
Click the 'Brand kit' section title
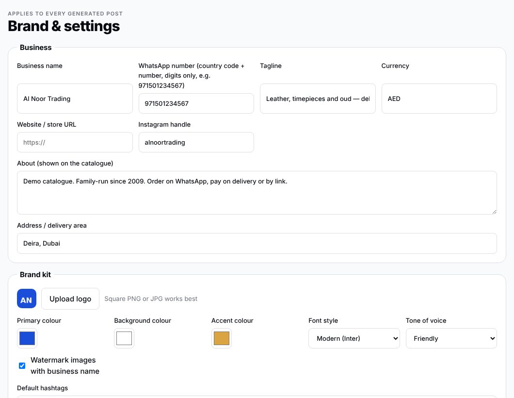click(x=35, y=274)
